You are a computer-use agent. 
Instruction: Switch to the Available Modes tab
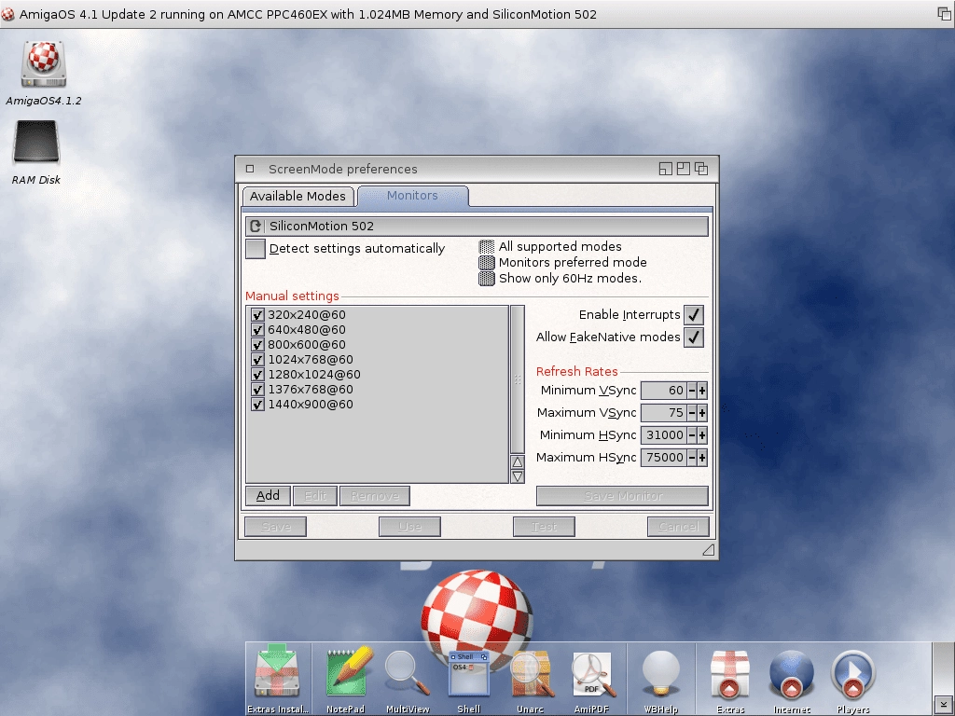(298, 196)
